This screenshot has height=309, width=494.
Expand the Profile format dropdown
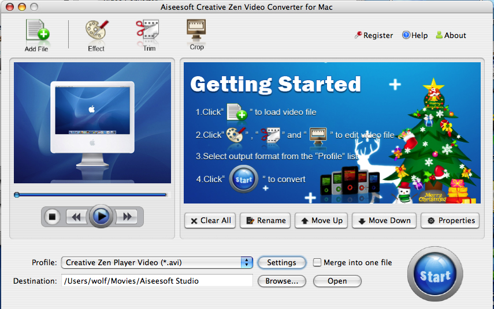247,263
